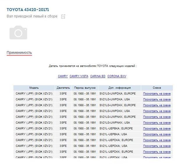View schema for SV21LG-UWPDKA; USA row
This screenshot has width=179, height=164.
[x=157, y=99]
